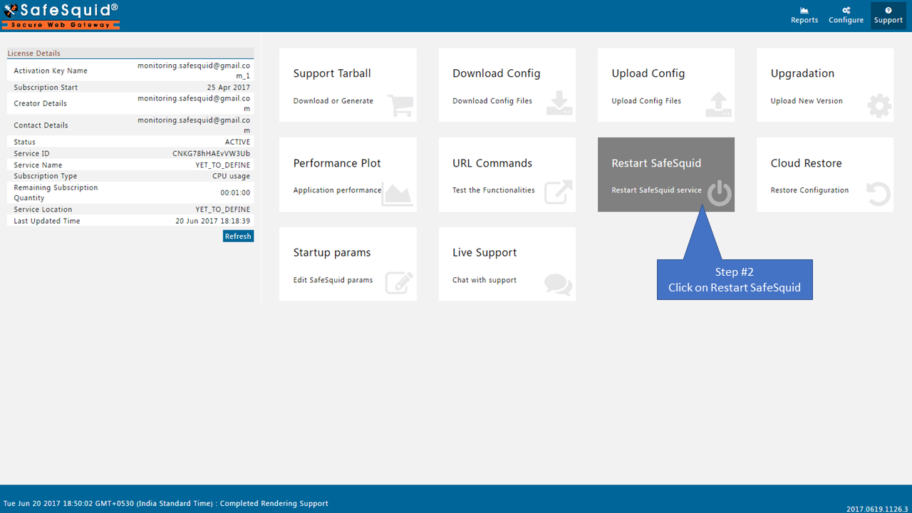Click 'Application performance' text
Image resolution: width=912 pixels, height=513 pixels.
pos(337,190)
